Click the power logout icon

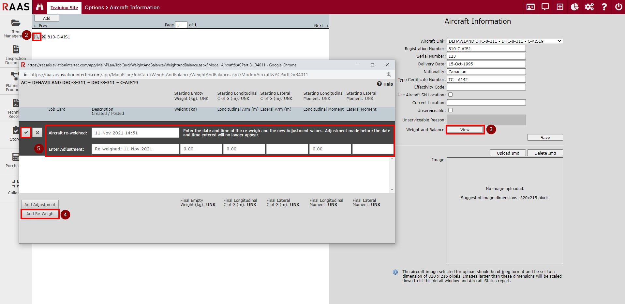pyautogui.click(x=618, y=7)
